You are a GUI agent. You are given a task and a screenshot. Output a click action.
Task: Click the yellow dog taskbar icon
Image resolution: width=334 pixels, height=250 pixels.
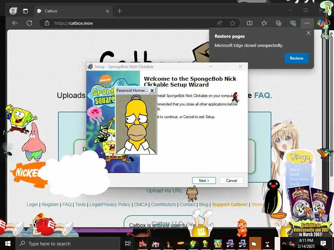click(x=218, y=243)
